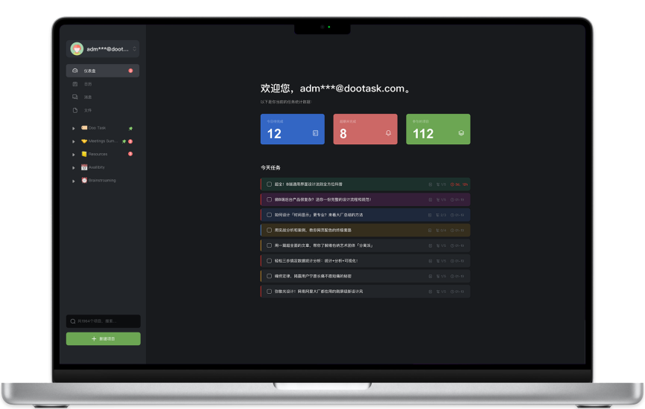Expand the Doo Task project tree
Screen dimensions: 645x409
coord(74,128)
